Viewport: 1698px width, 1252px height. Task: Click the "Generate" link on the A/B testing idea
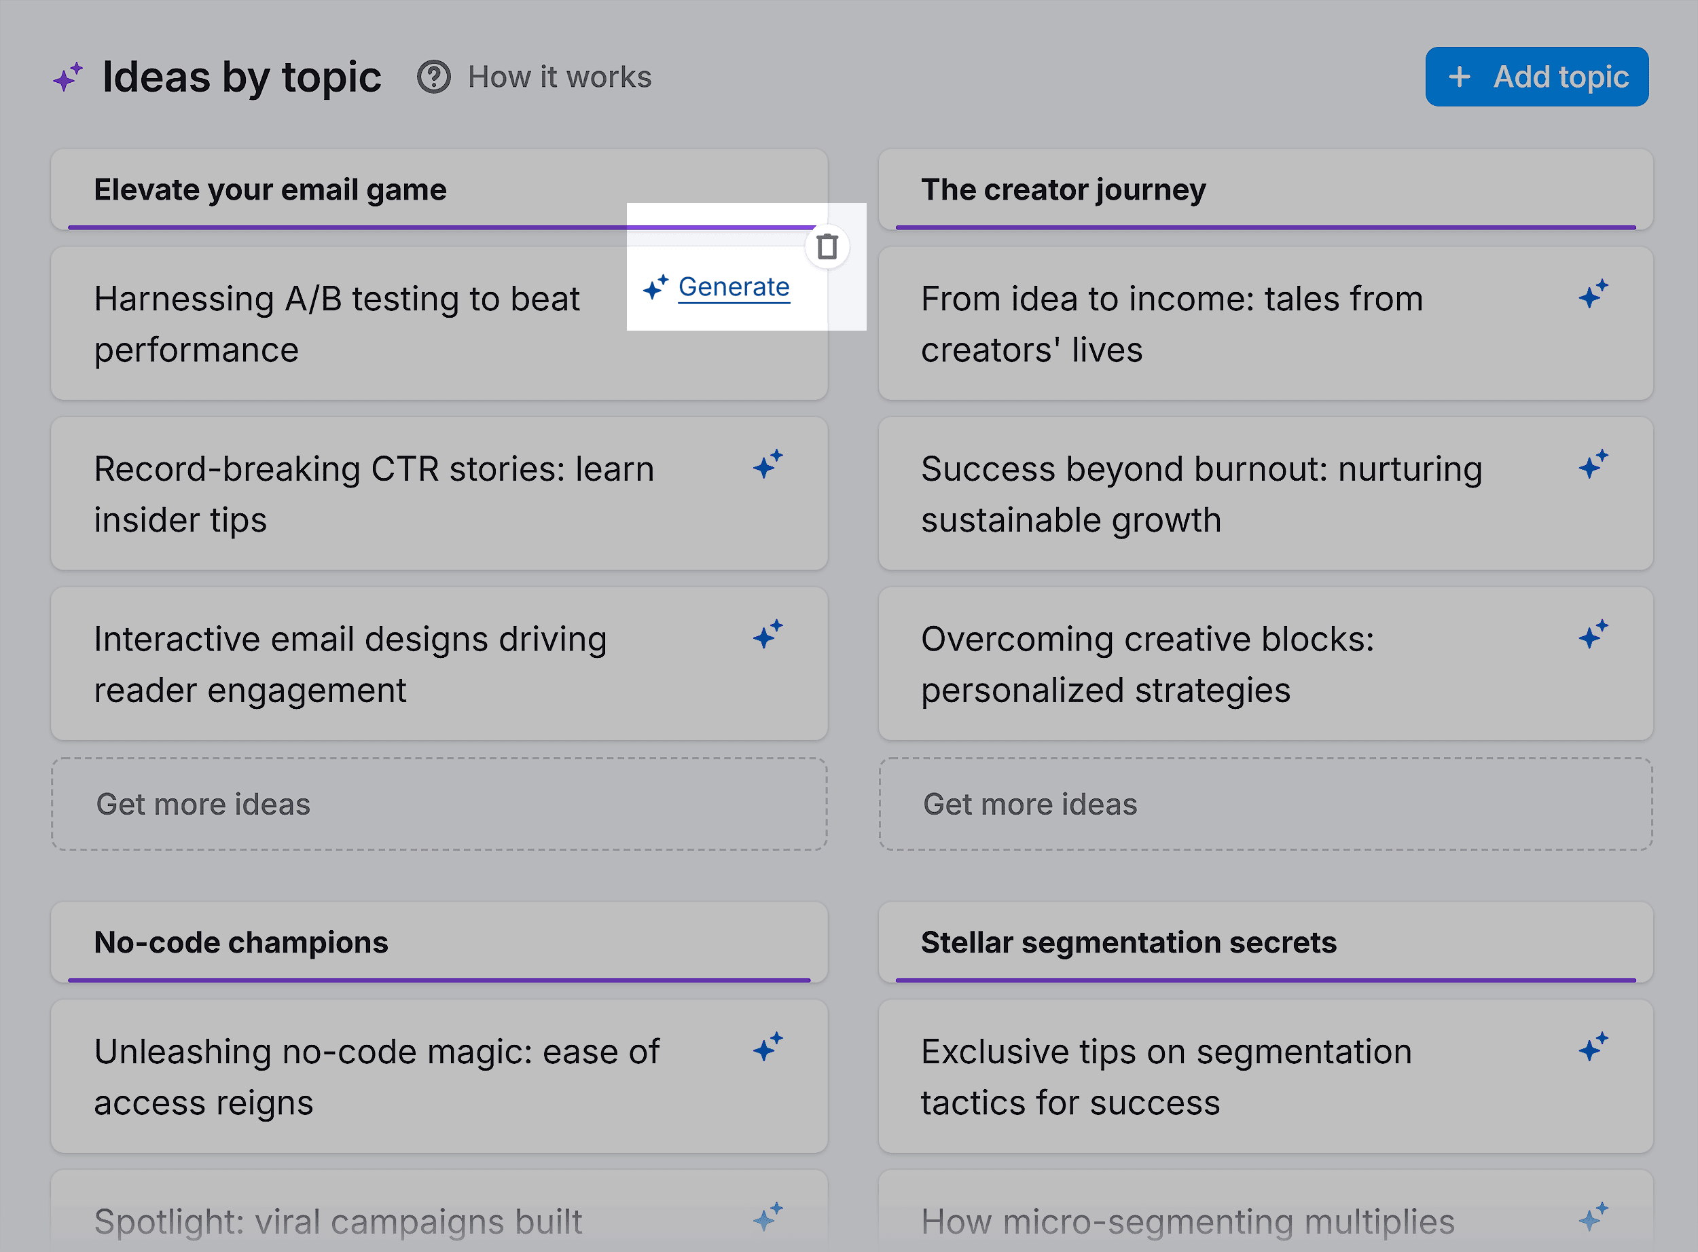click(x=732, y=287)
